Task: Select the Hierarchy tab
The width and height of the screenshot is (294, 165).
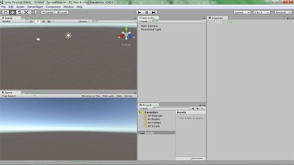Action: pyautogui.click(x=148, y=18)
